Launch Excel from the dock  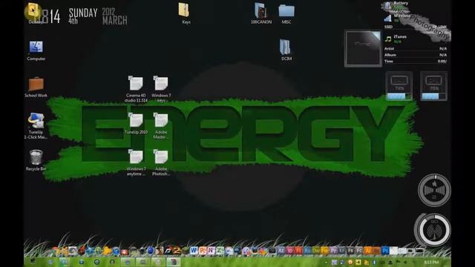[220, 251]
